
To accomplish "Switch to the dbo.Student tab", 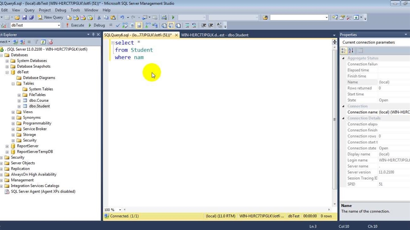I will (x=215, y=35).
